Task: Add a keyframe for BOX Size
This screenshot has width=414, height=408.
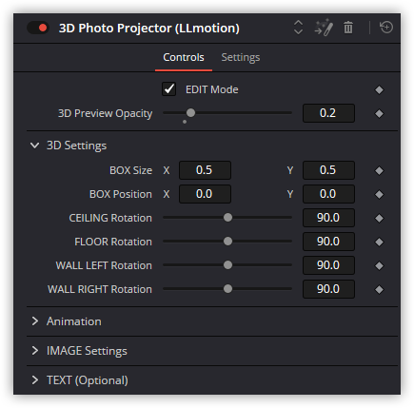Action: coord(379,170)
